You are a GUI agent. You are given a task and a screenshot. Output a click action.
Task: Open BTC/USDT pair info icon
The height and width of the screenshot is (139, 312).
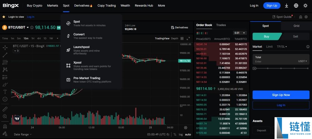pyautogui.click(x=32, y=27)
